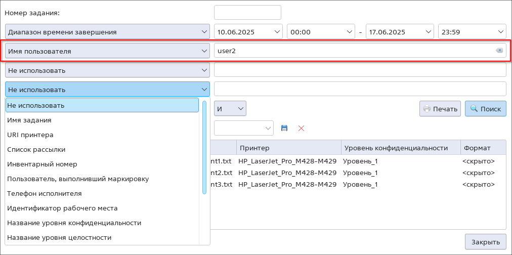
Task: Choose Название уровня конфиденциальности option
Action: click(x=74, y=223)
